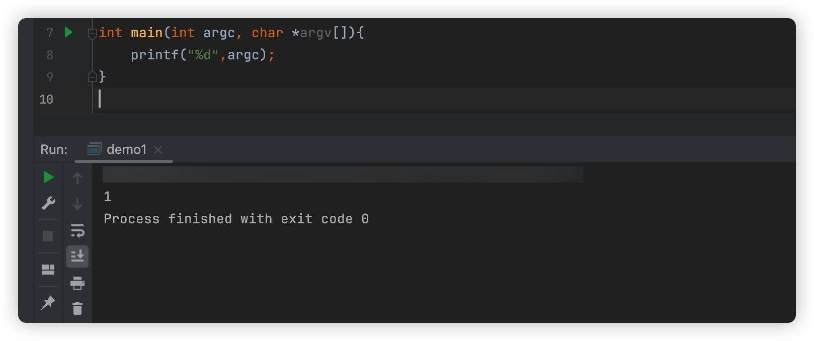
Task: Clear all console output with trash icon
Action: (x=77, y=308)
